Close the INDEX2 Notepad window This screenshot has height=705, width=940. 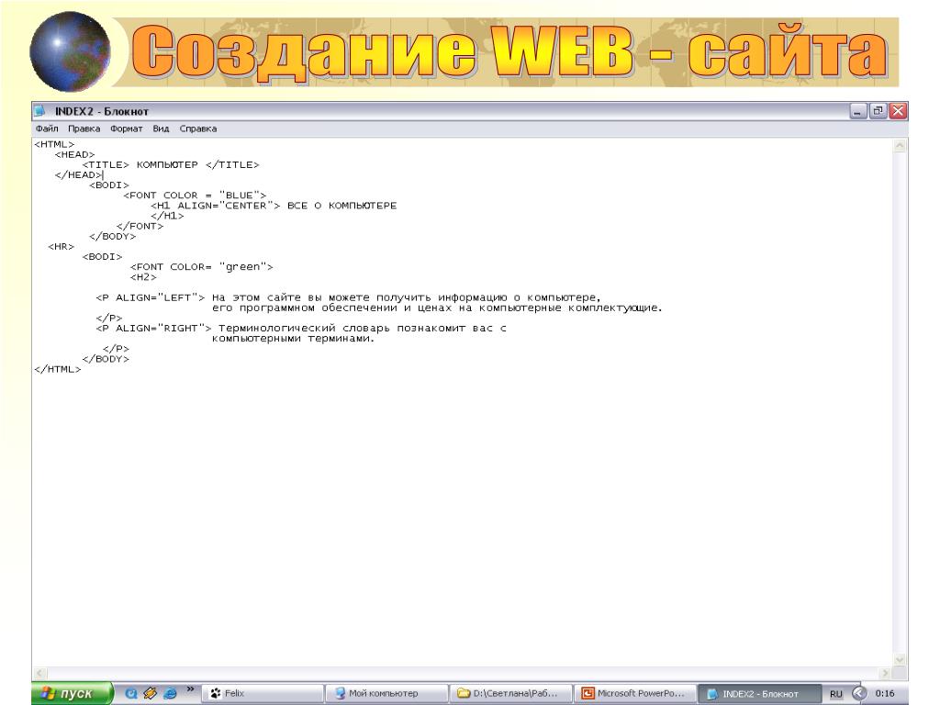(898, 111)
